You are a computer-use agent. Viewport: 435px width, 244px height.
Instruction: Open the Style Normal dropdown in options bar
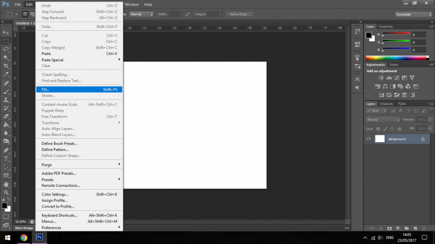point(141,14)
